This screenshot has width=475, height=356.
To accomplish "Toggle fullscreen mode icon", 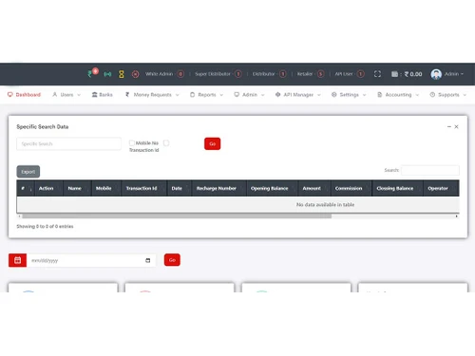I will [x=377, y=74].
